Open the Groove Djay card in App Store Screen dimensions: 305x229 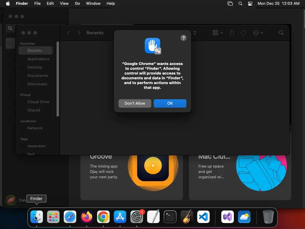[131, 177]
